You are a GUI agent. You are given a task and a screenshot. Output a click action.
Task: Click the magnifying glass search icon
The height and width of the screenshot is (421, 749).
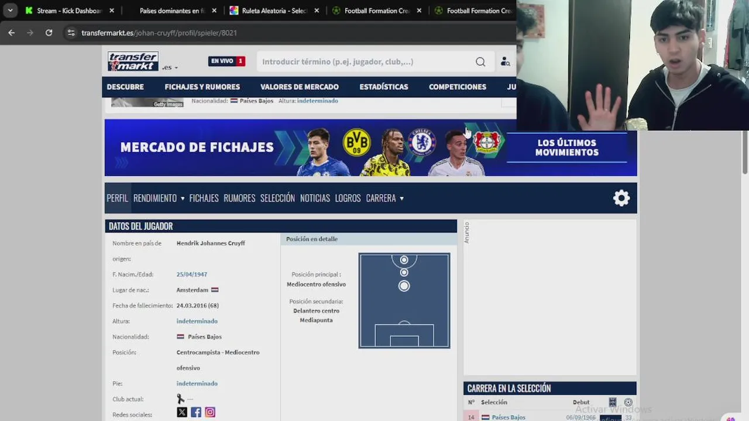(x=480, y=61)
